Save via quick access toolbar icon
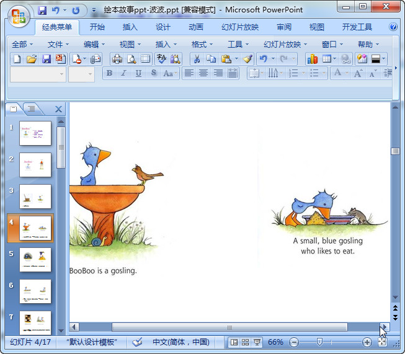 [x=42, y=10]
